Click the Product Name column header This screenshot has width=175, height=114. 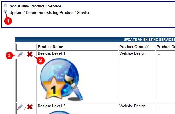[50, 47]
